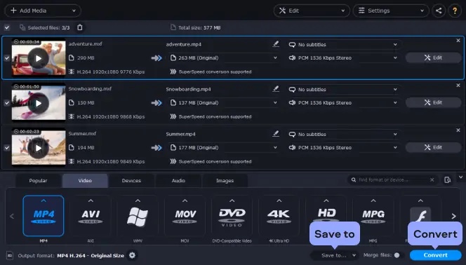The image size is (466, 265).
Task: Open the help question mark icon
Action: click(x=455, y=11)
